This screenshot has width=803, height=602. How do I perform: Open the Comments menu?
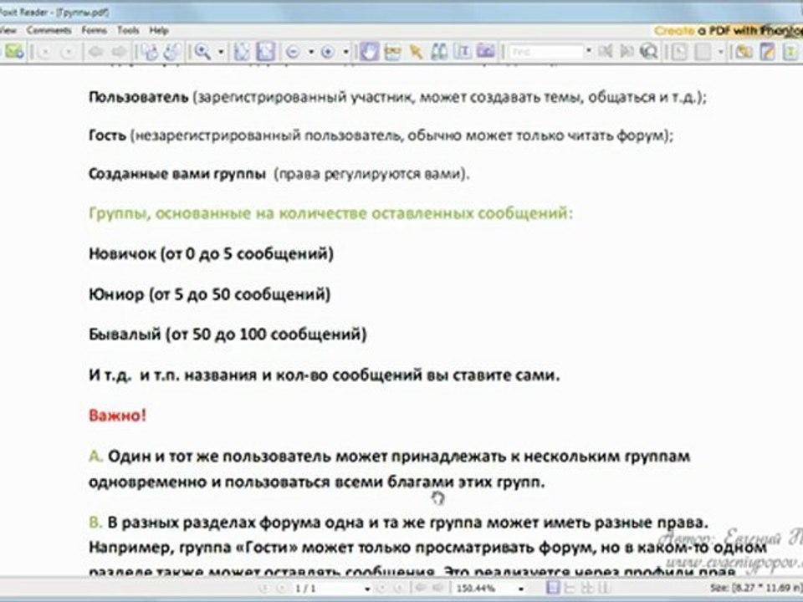49,30
